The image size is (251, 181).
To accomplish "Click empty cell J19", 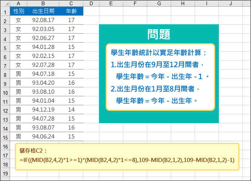I will click(x=231, y=172).
